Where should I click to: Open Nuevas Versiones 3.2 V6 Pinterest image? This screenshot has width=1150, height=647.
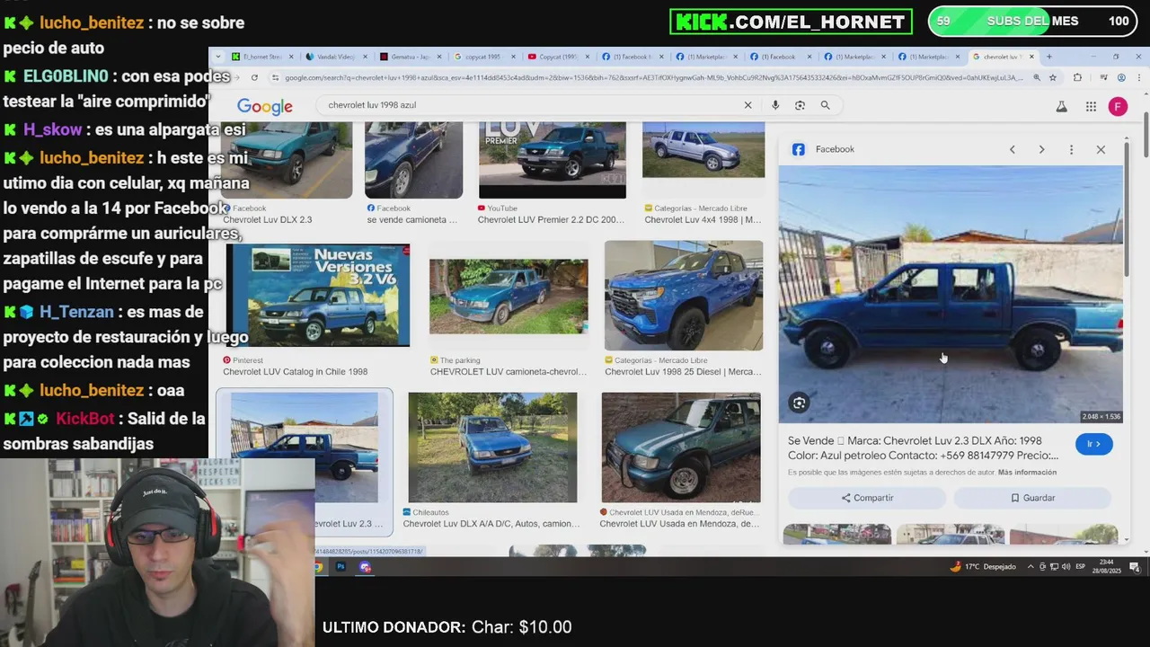[x=318, y=295]
